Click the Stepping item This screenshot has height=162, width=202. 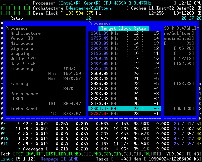[21, 54]
